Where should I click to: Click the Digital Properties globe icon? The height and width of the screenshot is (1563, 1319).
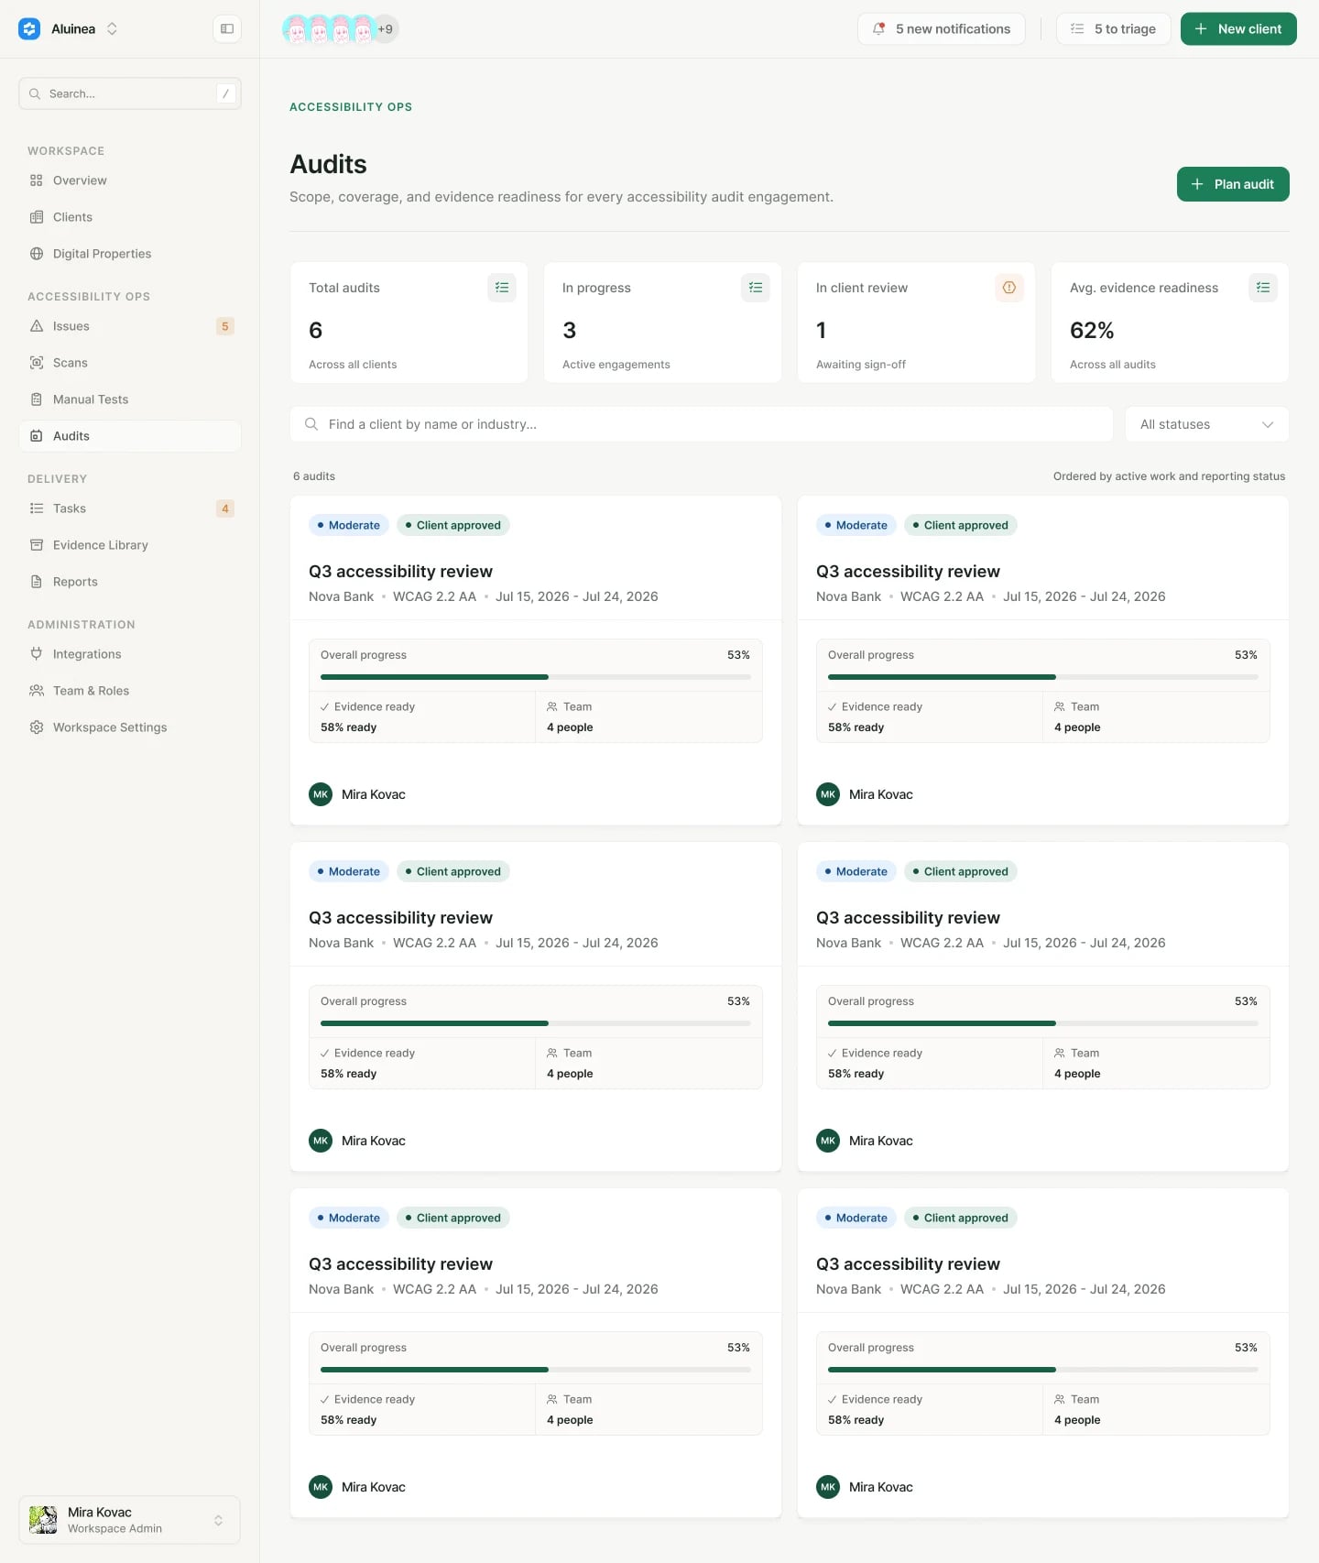37,254
